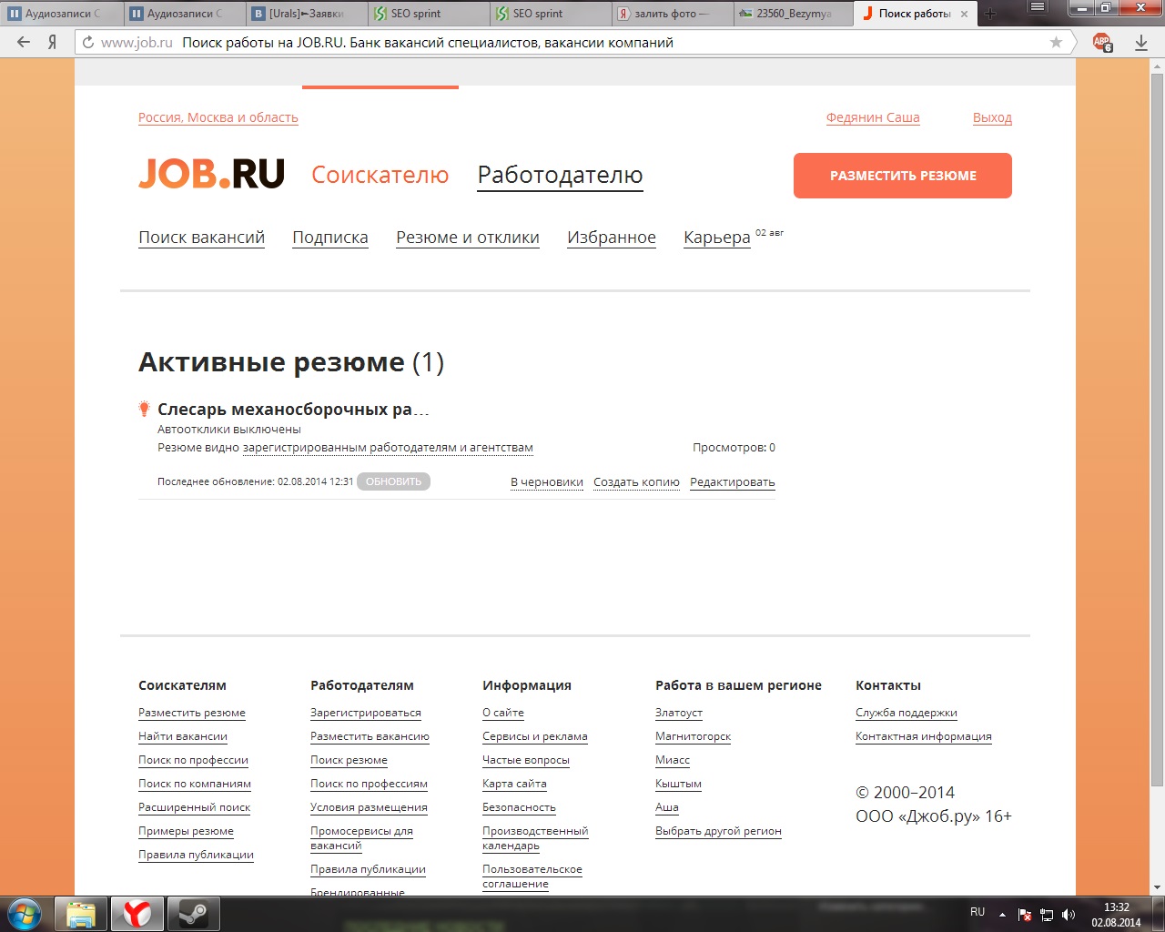
Task: Click the ОБНОВИТЬ button
Action: click(393, 481)
